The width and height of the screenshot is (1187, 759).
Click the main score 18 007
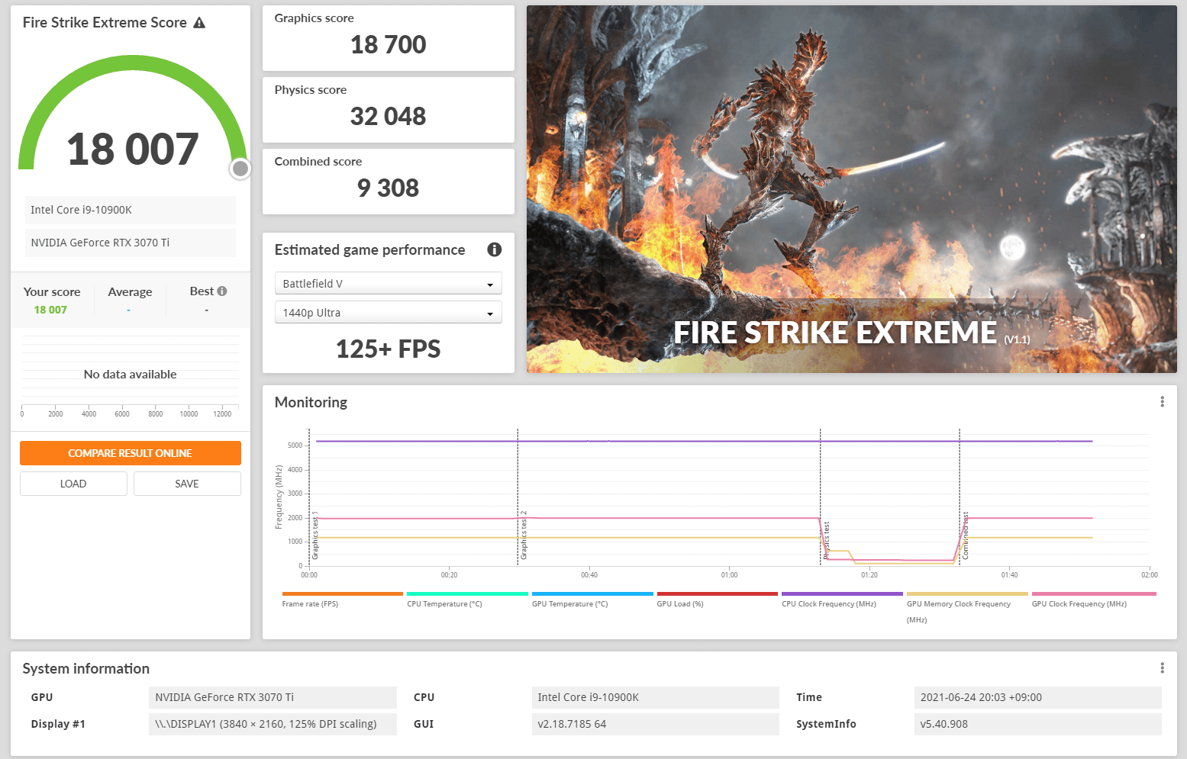[133, 149]
